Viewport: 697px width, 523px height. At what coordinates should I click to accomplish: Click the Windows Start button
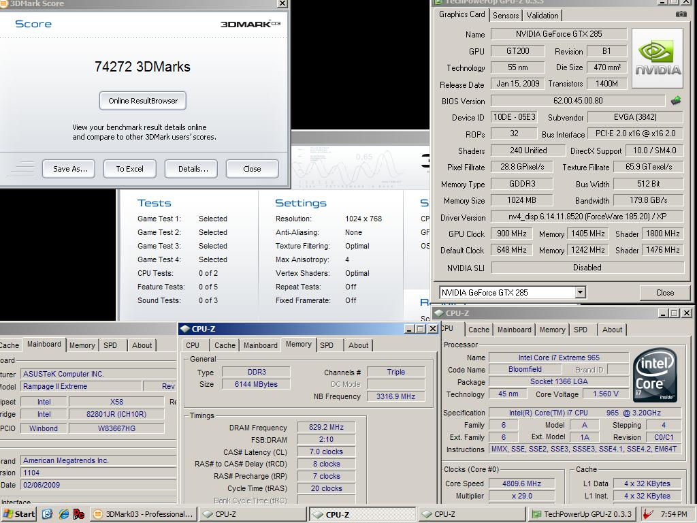tap(18, 514)
